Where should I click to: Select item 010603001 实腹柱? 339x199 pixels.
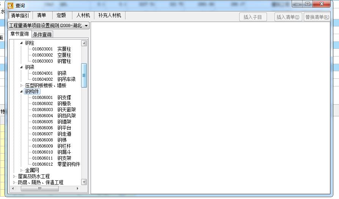(x=52, y=49)
